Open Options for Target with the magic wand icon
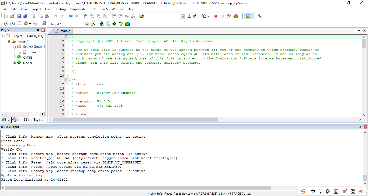 93,24
